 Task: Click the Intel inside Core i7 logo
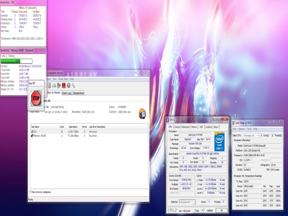[x=220, y=141]
